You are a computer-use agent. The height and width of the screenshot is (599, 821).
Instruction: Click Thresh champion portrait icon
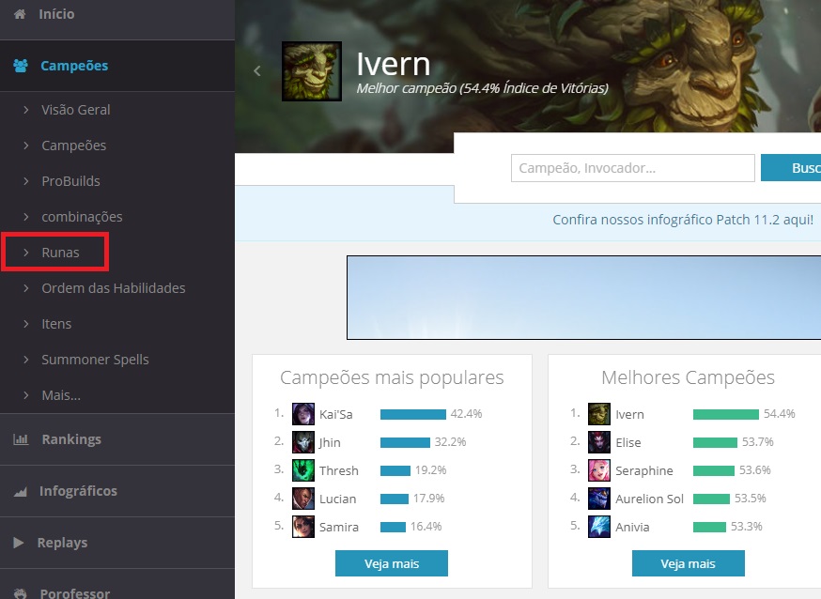(303, 470)
